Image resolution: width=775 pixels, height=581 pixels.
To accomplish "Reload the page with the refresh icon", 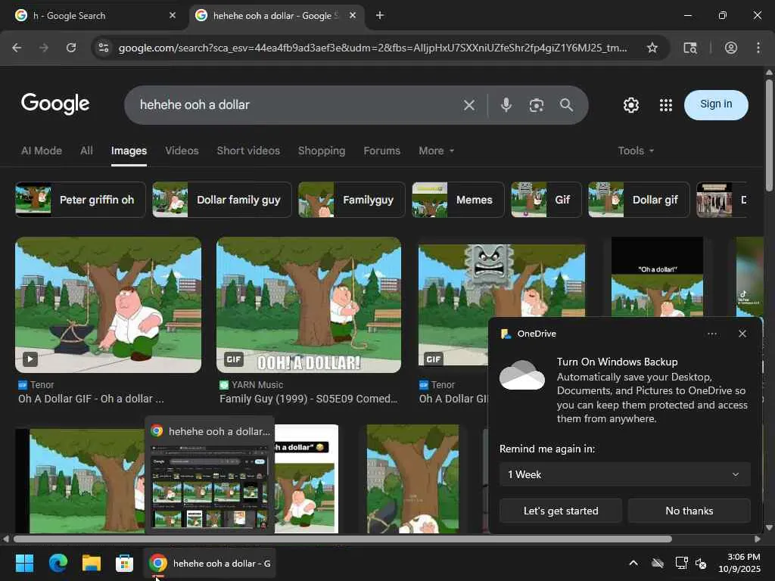I will click(x=71, y=48).
